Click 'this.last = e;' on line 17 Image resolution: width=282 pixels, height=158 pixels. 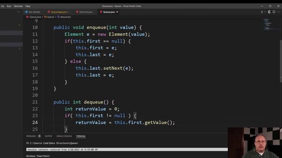point(95,75)
